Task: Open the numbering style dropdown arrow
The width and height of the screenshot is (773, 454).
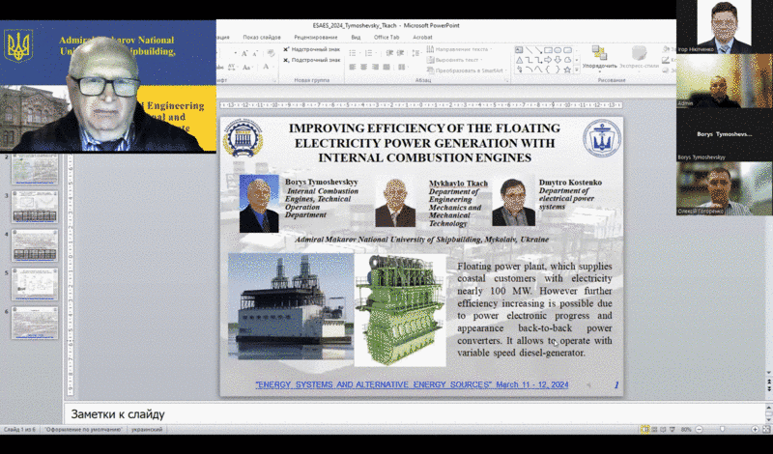Action: point(377,53)
